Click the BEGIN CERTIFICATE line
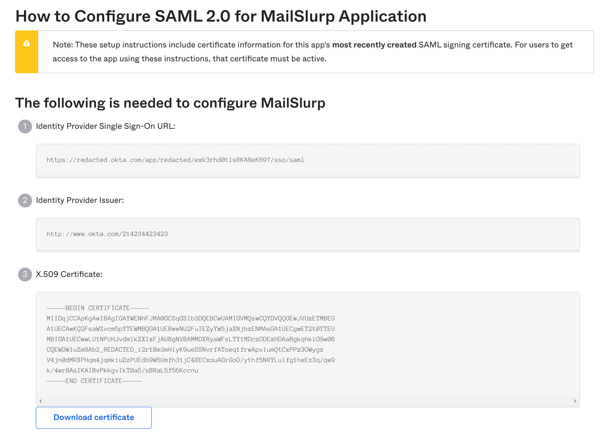This screenshot has height=445, width=611. pyautogui.click(x=98, y=308)
